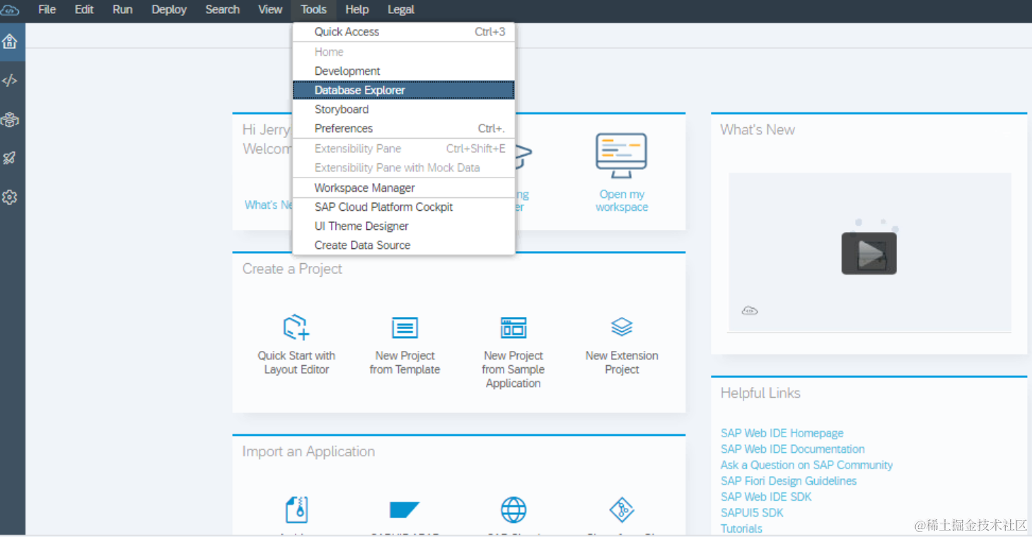Open the Storyboard cubes sidebar icon
This screenshot has height=537, width=1032.
(x=10, y=120)
